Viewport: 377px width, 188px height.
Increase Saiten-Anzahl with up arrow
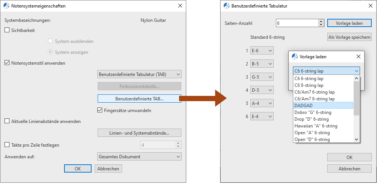(321, 21)
